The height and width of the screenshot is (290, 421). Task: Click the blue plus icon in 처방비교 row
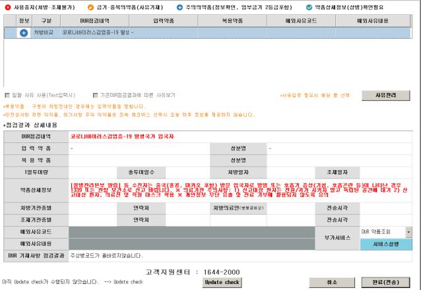[x=24, y=32]
